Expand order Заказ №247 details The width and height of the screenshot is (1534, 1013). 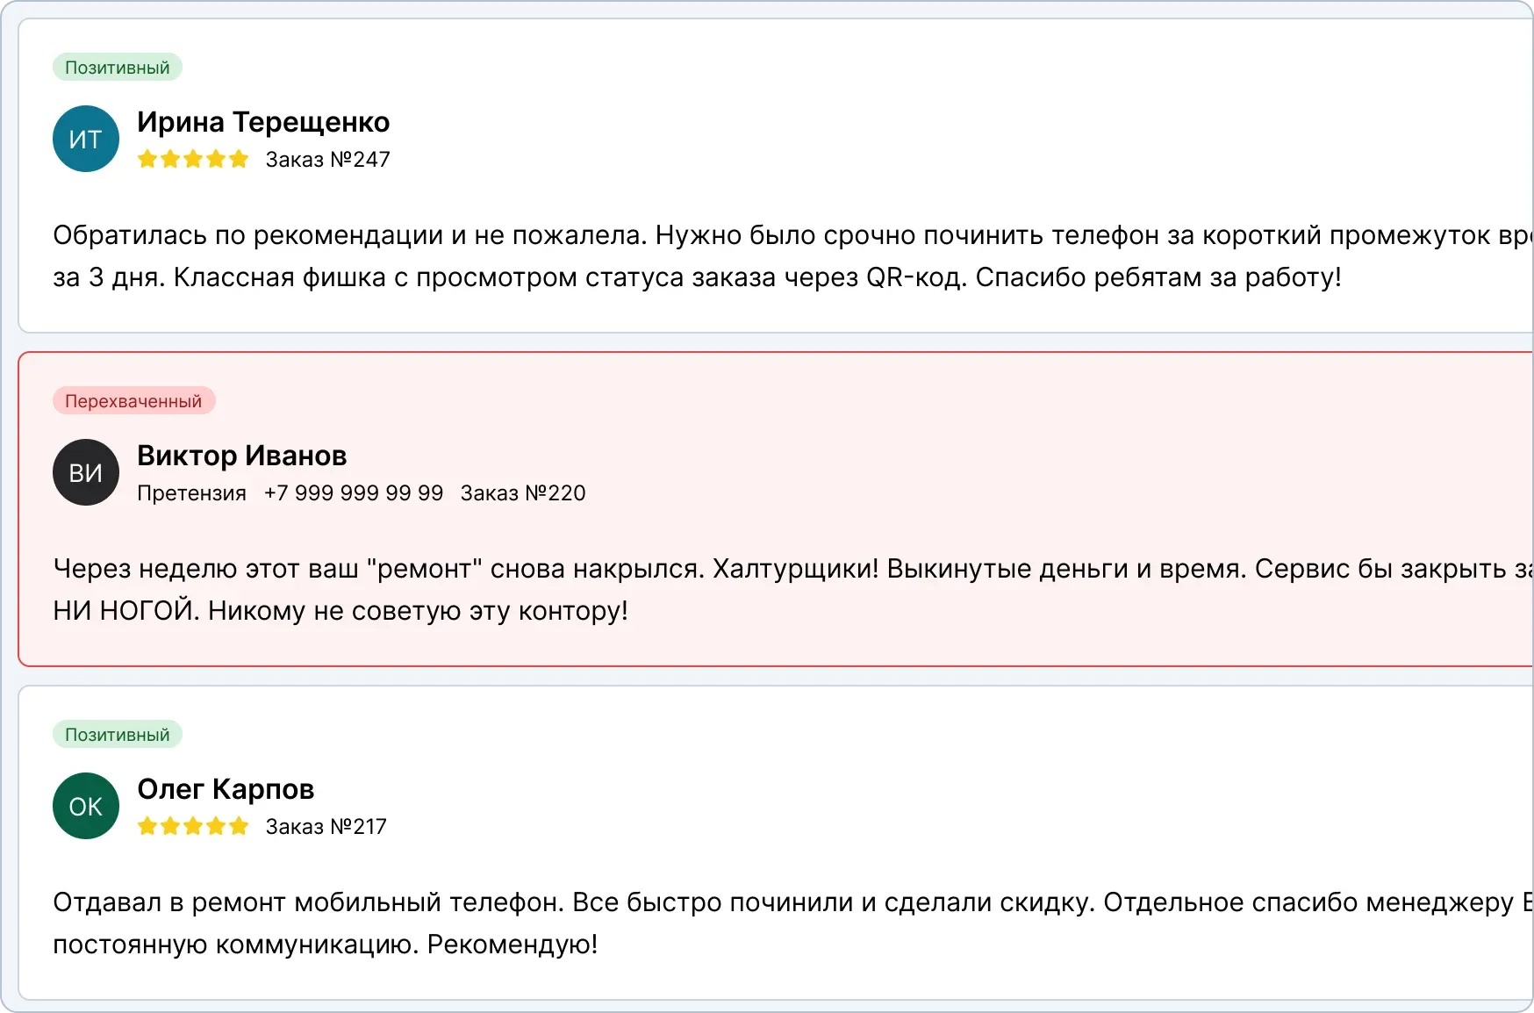pyautogui.click(x=327, y=159)
